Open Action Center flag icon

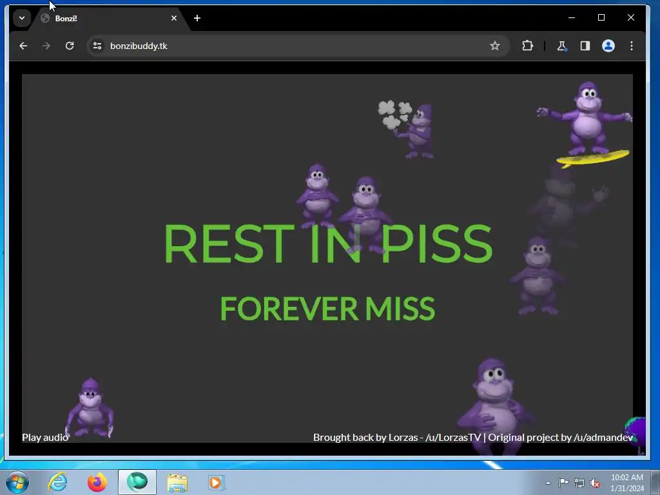click(563, 483)
